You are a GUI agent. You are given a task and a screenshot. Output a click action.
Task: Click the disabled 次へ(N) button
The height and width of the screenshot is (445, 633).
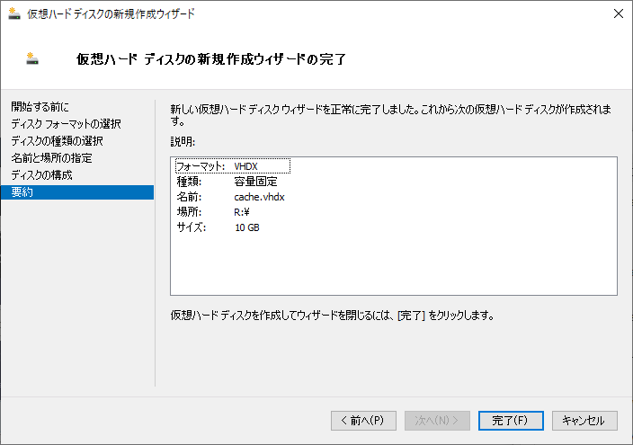coord(437,421)
